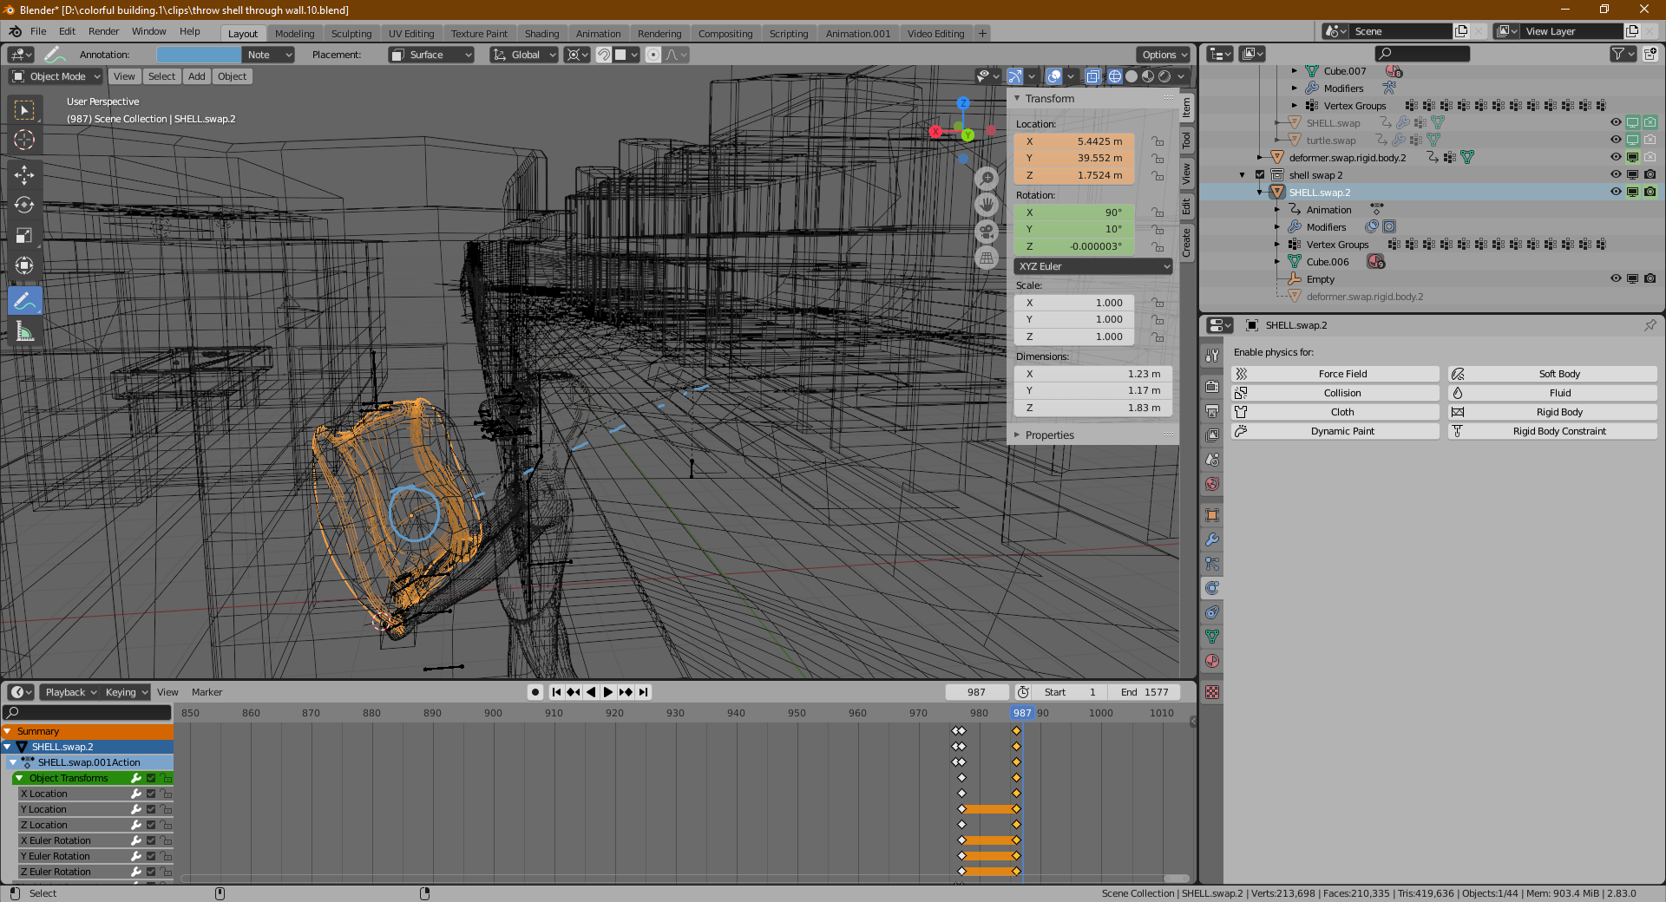
Task: Enable Rigid Body physics
Action: (x=1552, y=412)
